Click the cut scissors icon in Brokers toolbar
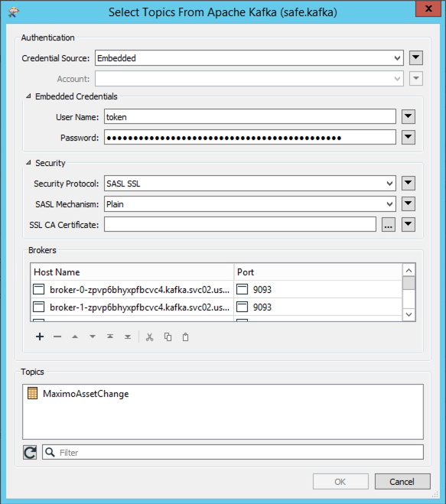The image size is (446, 504). [149, 337]
